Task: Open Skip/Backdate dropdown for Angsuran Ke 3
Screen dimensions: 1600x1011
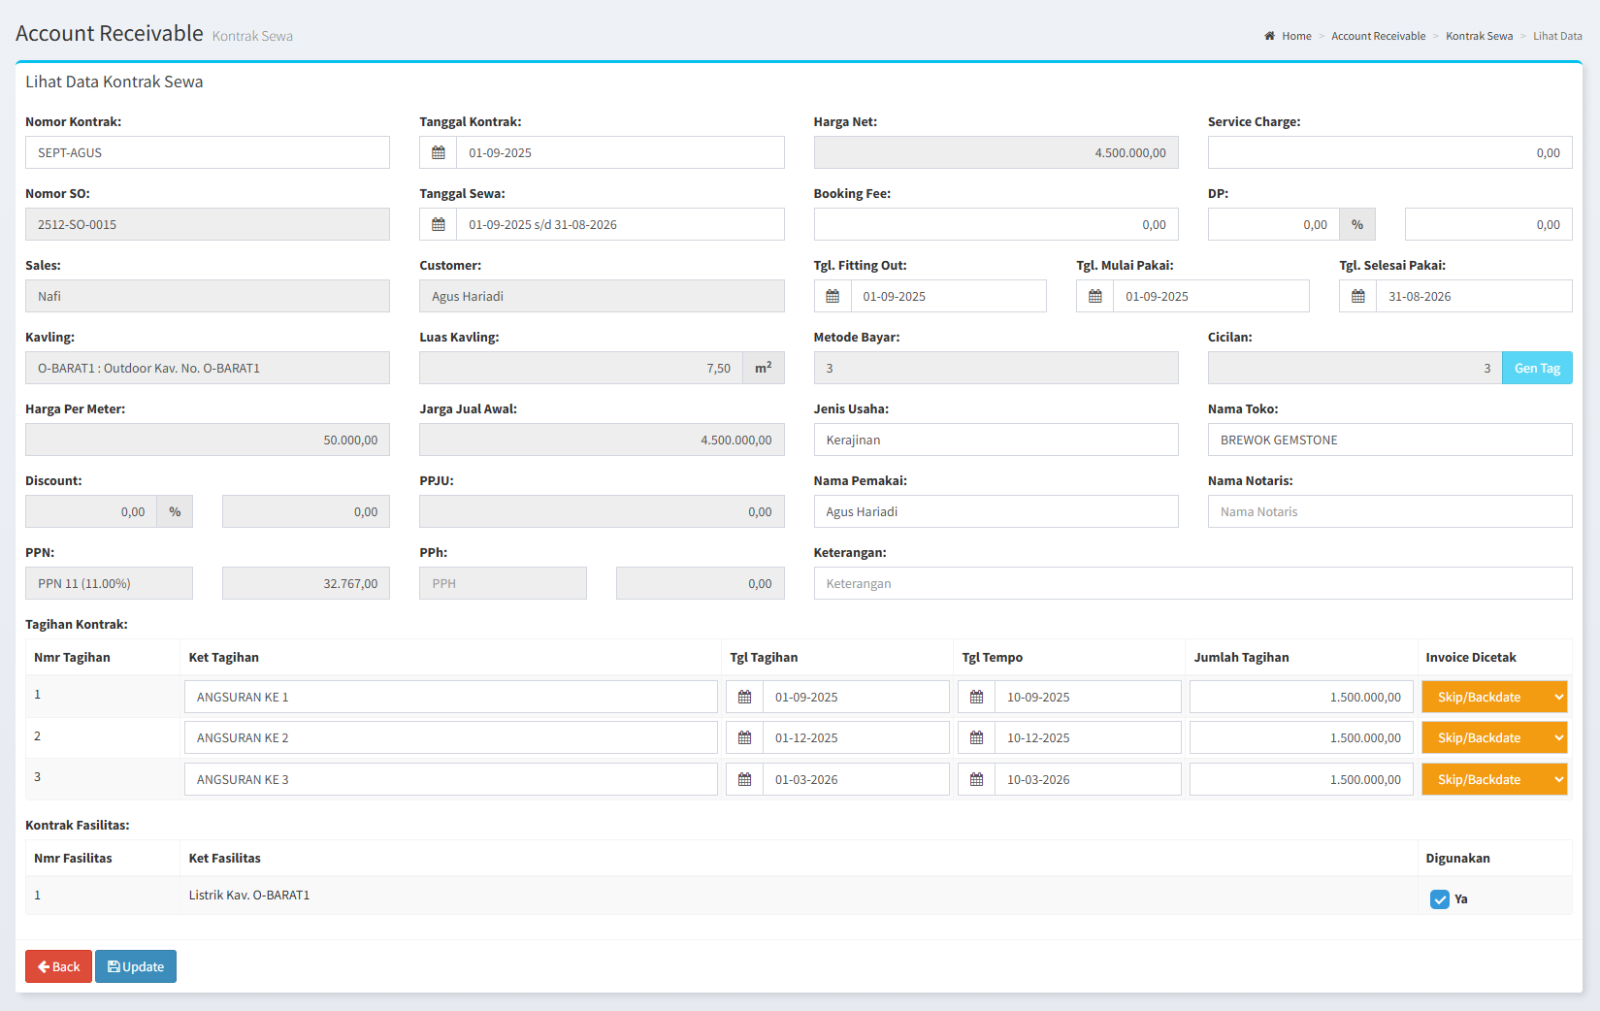Action: point(1494,780)
